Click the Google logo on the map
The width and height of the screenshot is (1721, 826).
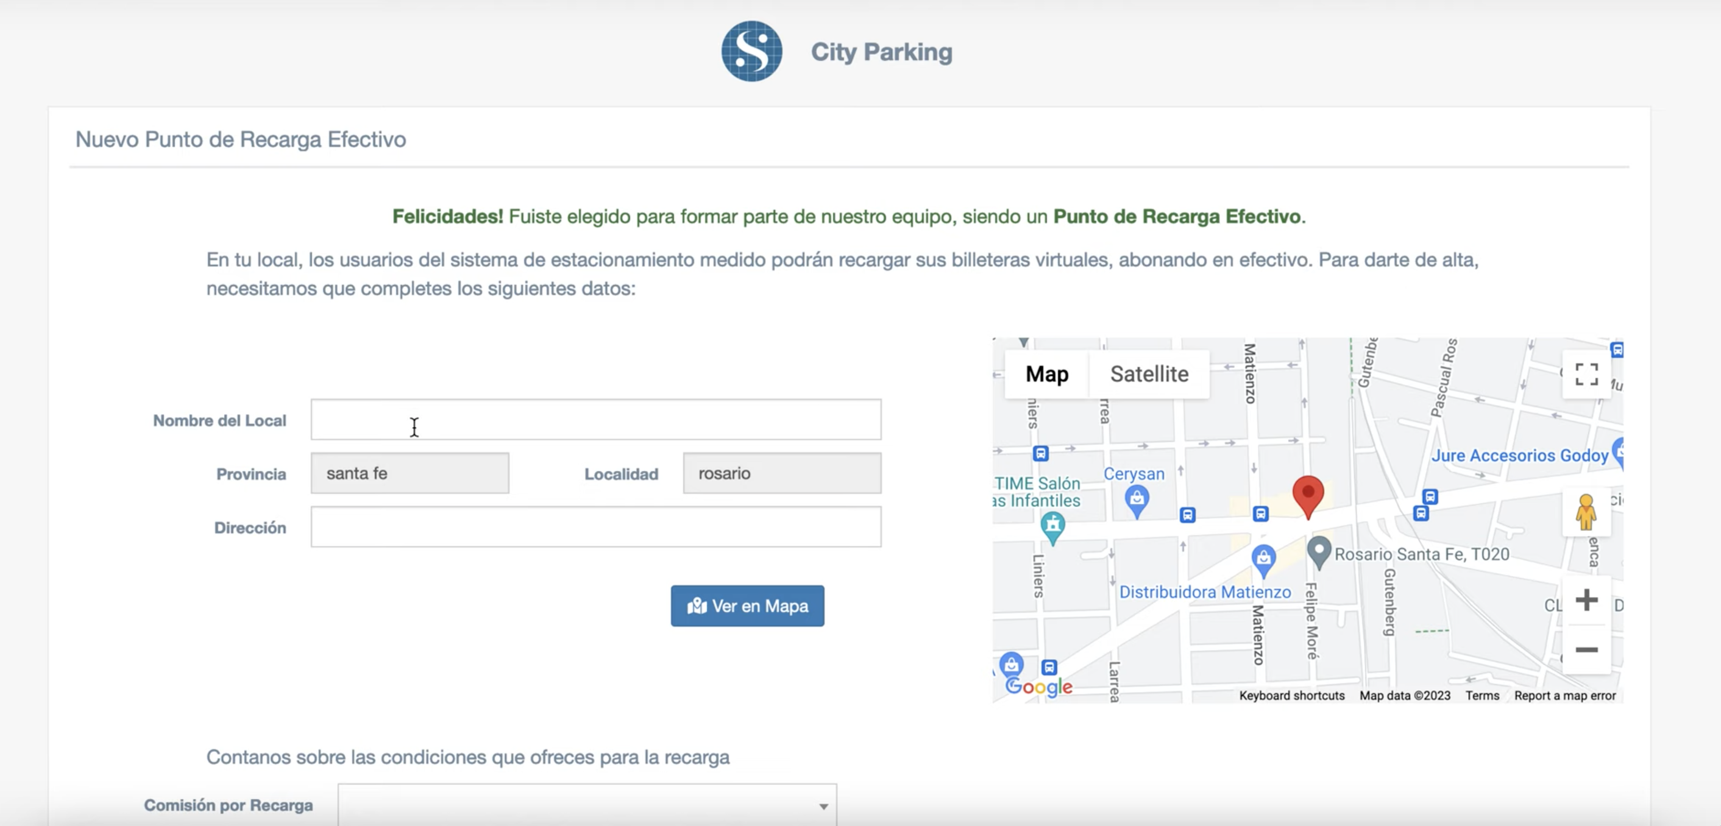tap(1038, 686)
